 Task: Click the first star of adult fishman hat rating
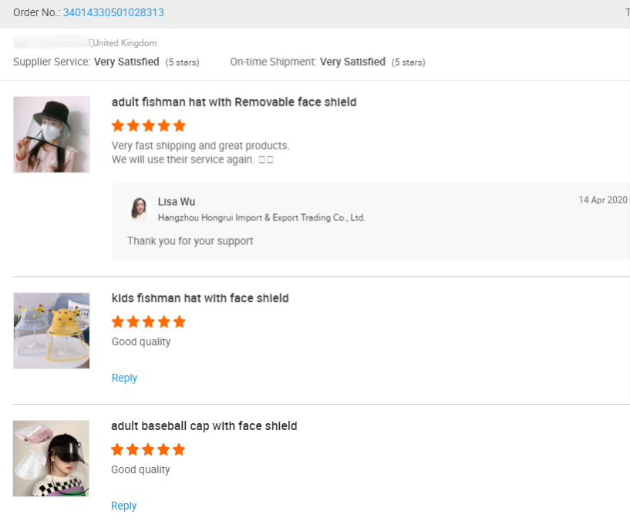tap(118, 126)
